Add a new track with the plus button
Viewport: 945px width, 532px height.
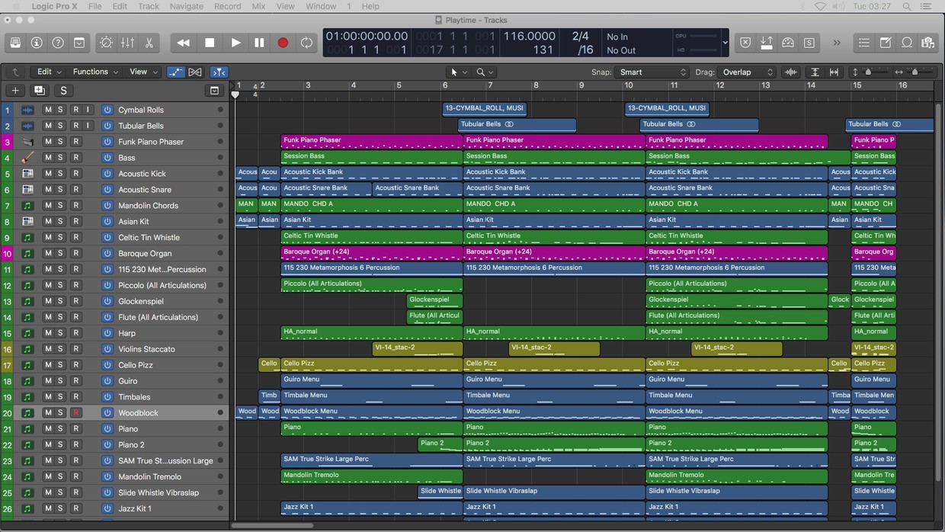14,90
